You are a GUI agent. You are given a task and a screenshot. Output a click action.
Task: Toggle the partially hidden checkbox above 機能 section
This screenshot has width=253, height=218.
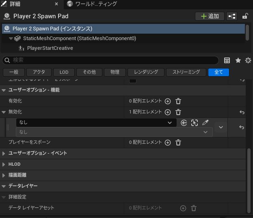[133, 81]
